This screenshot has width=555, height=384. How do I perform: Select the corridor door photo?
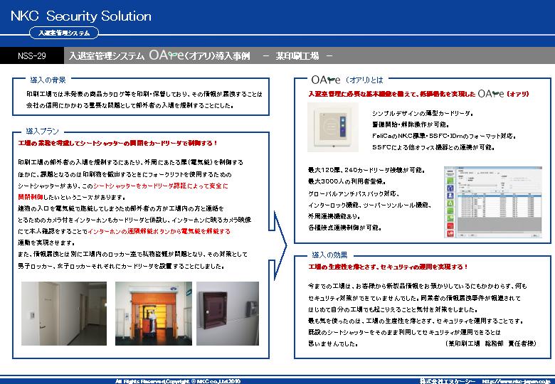[64, 314]
